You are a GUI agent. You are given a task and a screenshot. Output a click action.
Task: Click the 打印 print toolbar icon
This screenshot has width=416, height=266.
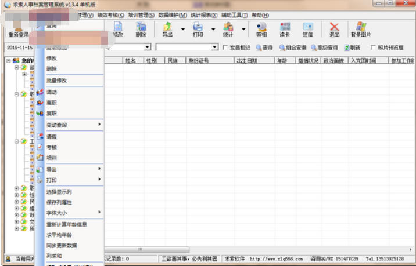point(198,29)
